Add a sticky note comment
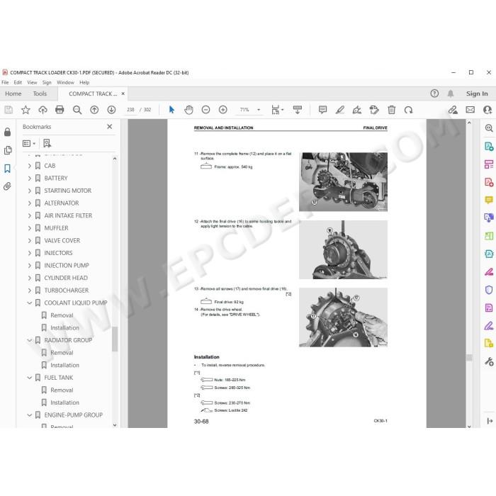Viewport: 496px width, 496px height. click(x=322, y=110)
